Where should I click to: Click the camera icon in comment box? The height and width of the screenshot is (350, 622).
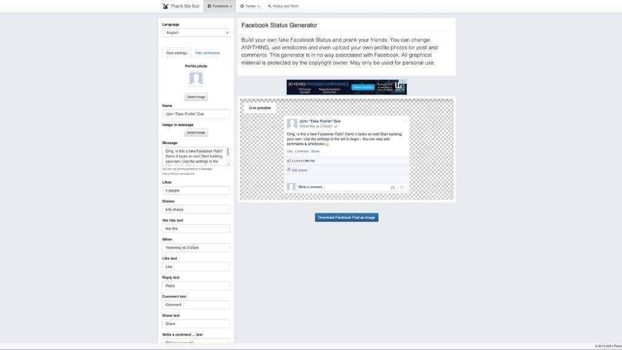(392, 187)
